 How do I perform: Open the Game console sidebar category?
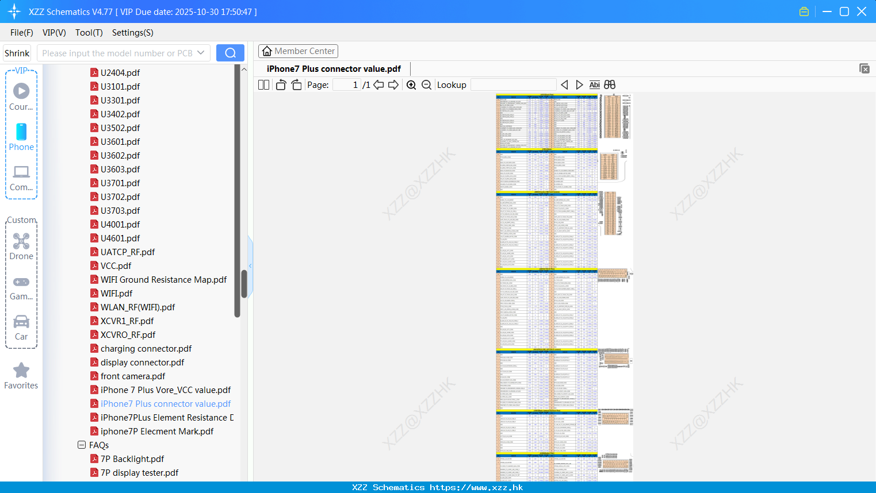point(21,287)
